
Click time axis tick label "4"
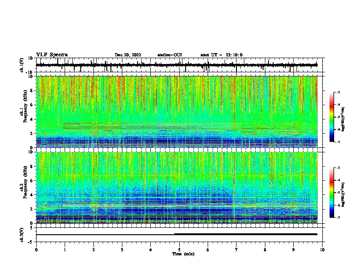click(x=151, y=250)
